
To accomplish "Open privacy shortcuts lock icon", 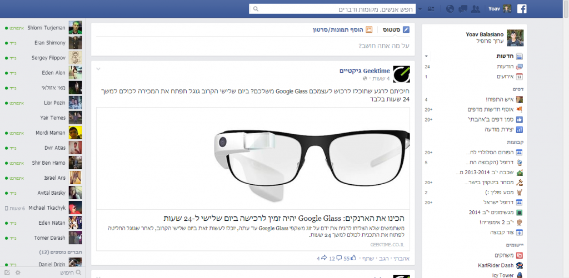I will [x=431, y=9].
